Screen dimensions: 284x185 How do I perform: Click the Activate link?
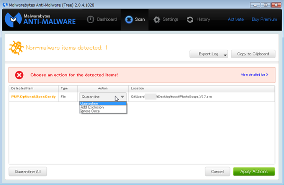236,19
